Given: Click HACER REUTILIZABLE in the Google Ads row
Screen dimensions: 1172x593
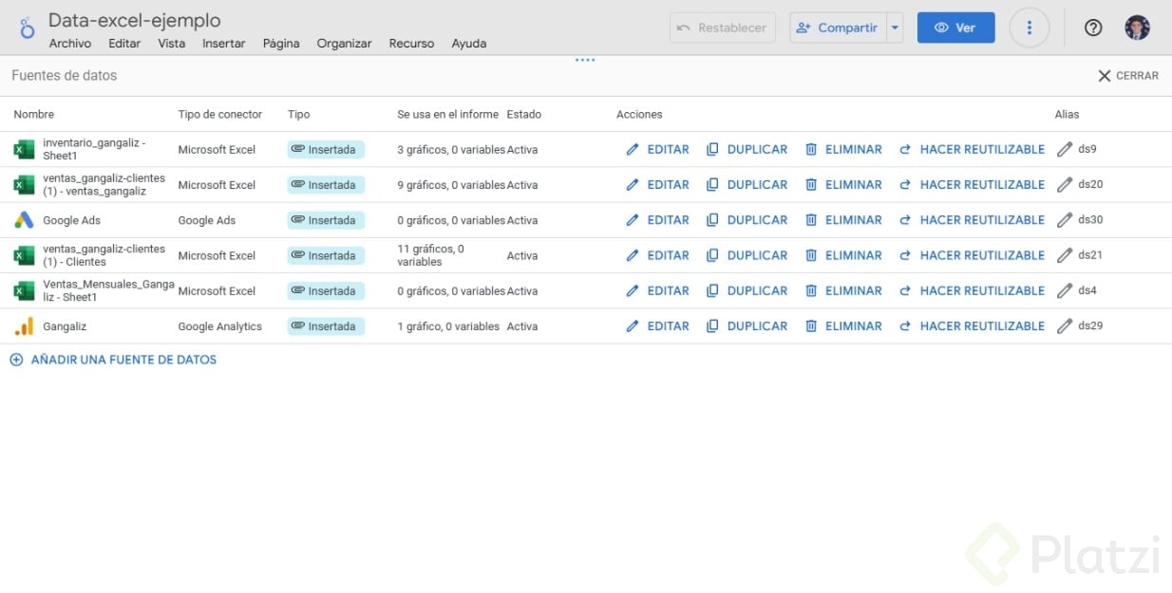Looking at the screenshot, I should [972, 220].
